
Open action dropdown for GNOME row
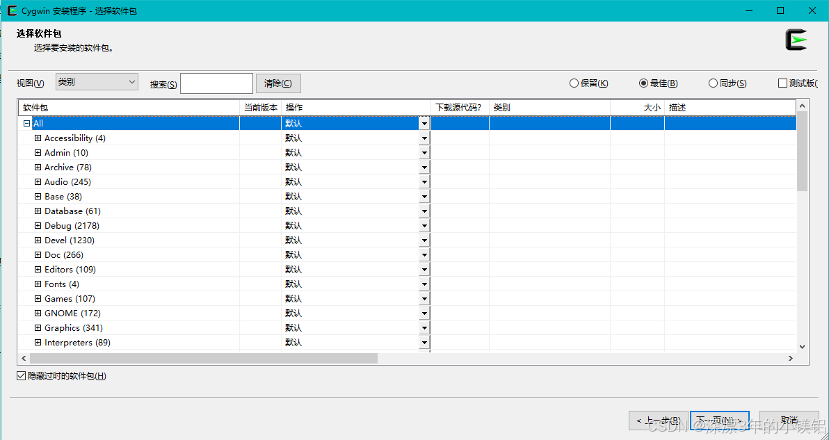pyautogui.click(x=424, y=313)
